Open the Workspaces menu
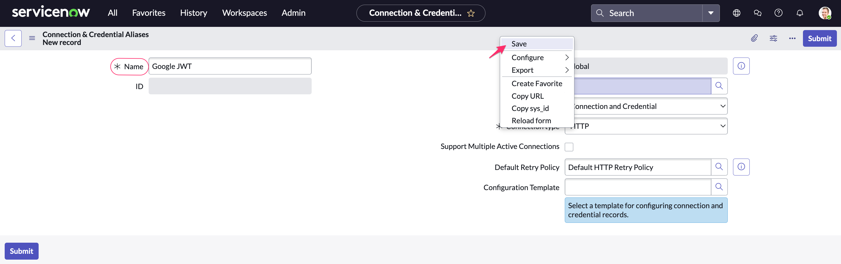Viewport: 841px width, 264px height. (x=244, y=13)
